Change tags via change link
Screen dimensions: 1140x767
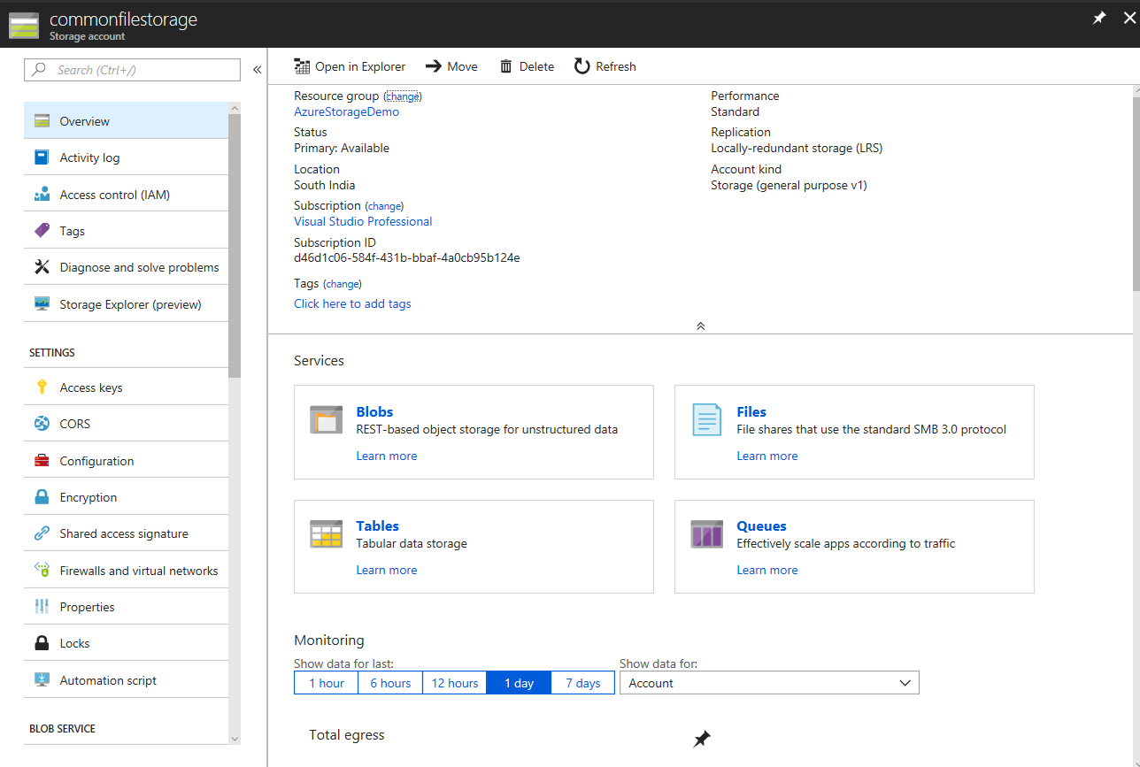pos(342,284)
